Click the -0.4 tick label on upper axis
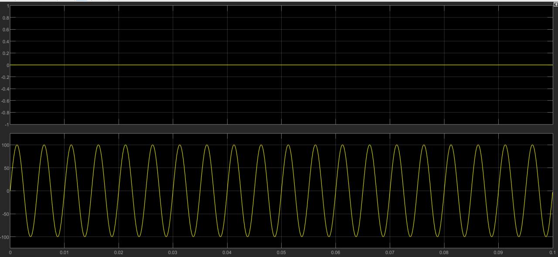 [x=5, y=89]
